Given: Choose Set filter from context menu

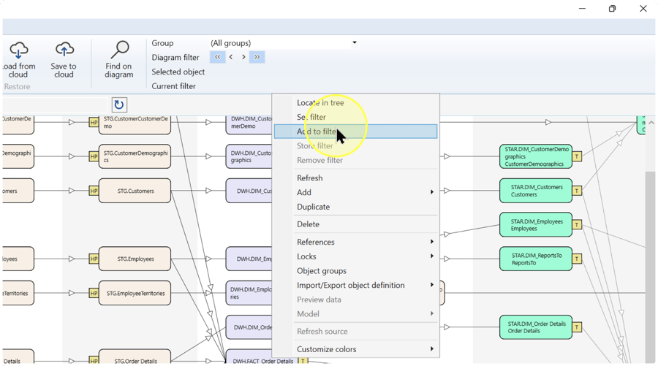Looking at the screenshot, I should click(355, 117).
